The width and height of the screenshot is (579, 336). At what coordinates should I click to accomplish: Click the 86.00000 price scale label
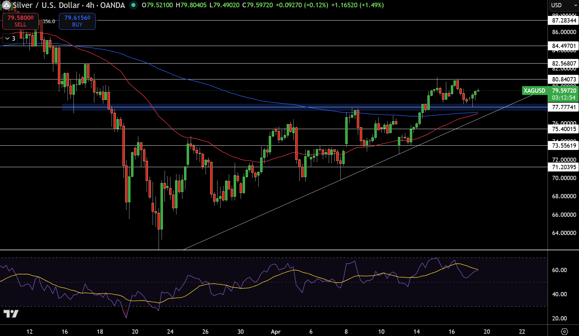[x=564, y=32]
